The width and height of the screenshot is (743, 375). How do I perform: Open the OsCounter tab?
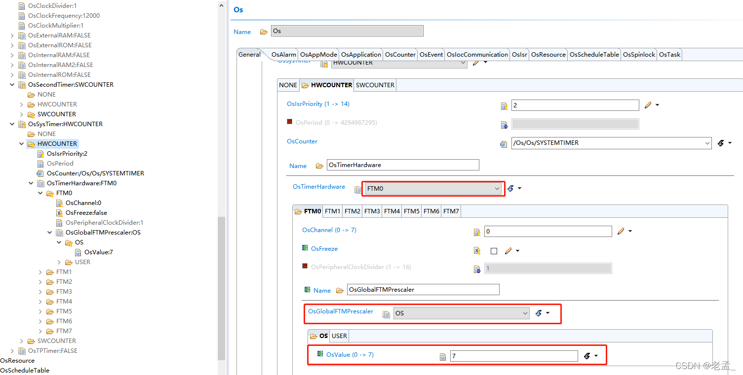click(400, 55)
